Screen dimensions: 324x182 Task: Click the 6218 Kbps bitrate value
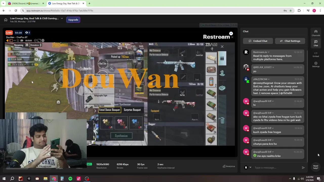[123, 164]
